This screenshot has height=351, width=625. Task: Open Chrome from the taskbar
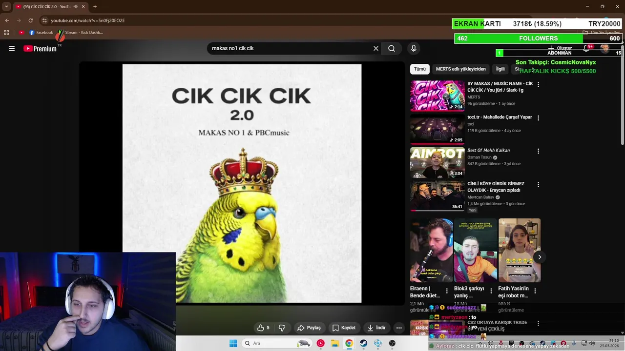click(x=349, y=343)
